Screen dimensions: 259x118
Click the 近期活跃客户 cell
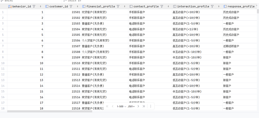click(x=240, y=46)
